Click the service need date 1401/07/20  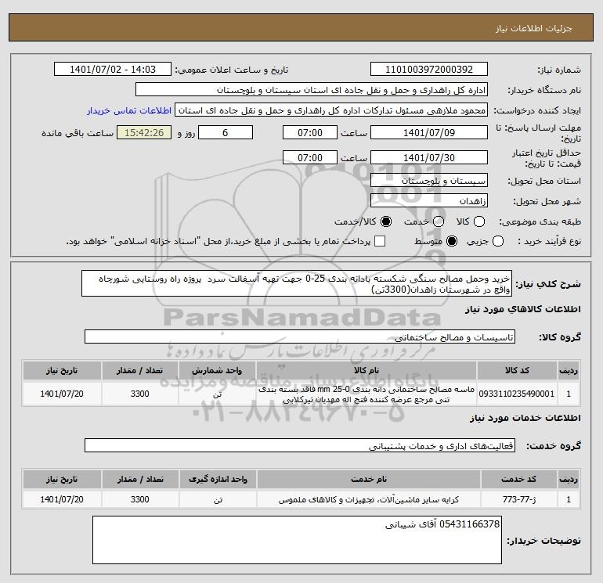pyautogui.click(x=62, y=499)
